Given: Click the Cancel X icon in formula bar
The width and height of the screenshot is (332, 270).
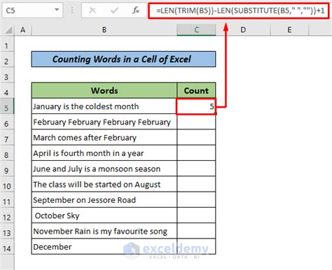Looking at the screenshot, I should 92,10.
